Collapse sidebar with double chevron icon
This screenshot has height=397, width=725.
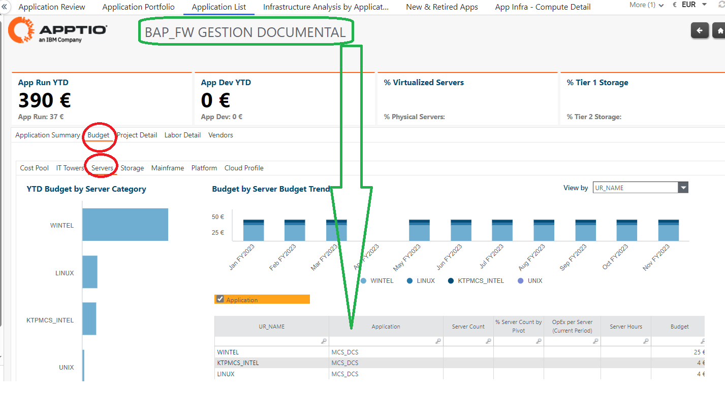(5, 7)
